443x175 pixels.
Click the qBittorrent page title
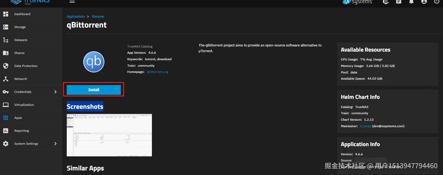point(86,25)
